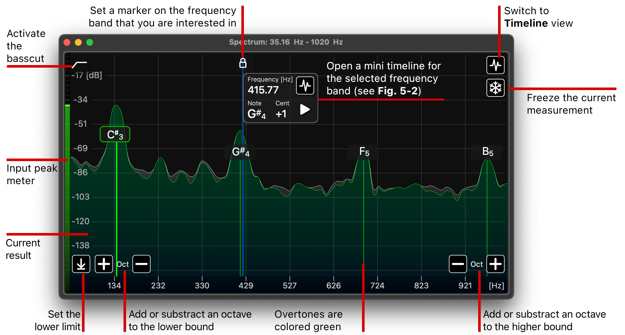Click the high-pass filter curve icon
Viewport: 625px width, 335px height.
pyautogui.click(x=80, y=64)
